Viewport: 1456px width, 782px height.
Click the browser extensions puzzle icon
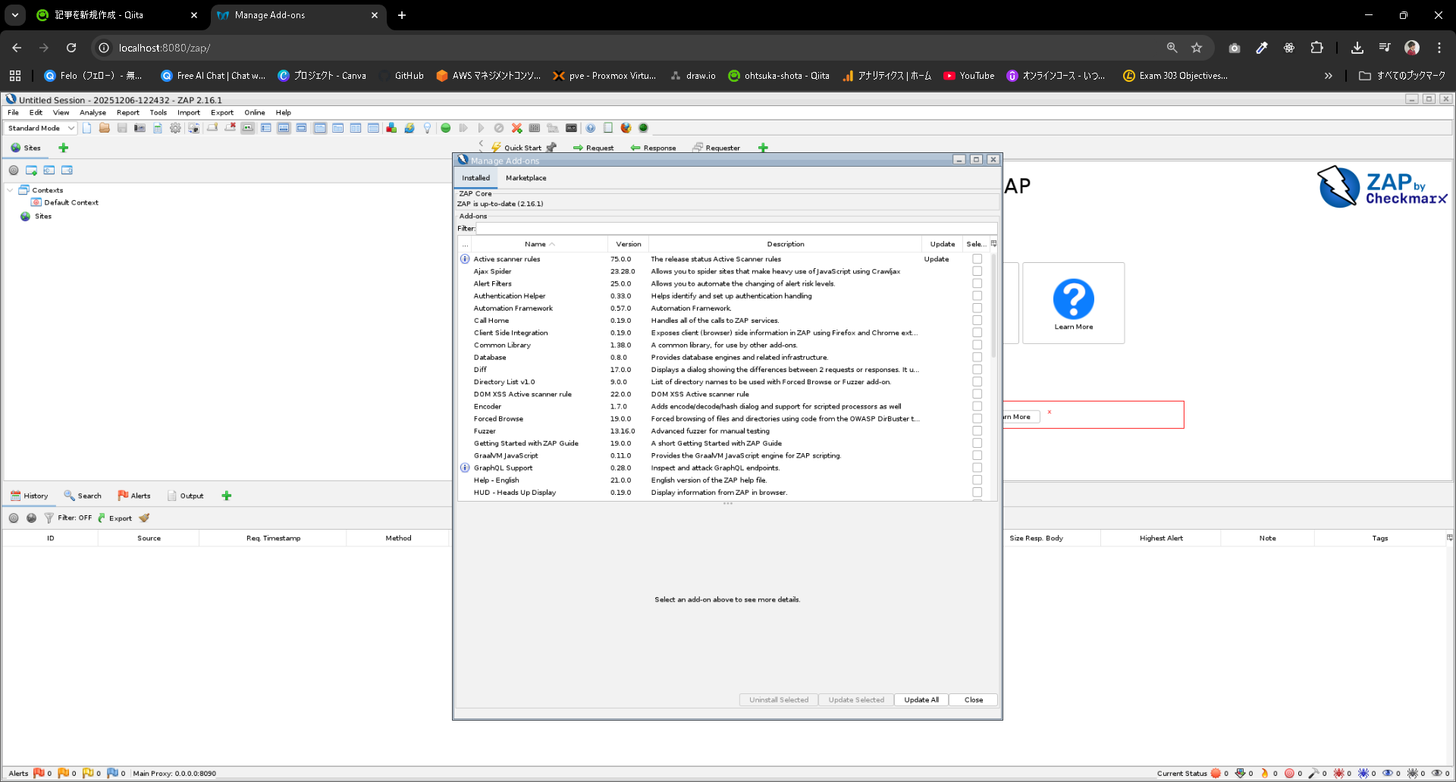tap(1316, 48)
